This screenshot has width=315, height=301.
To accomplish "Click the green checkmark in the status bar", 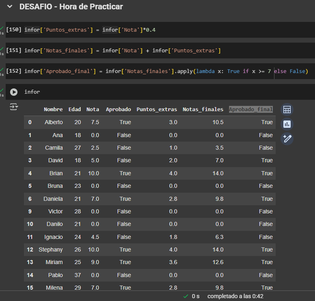I will 186,296.
